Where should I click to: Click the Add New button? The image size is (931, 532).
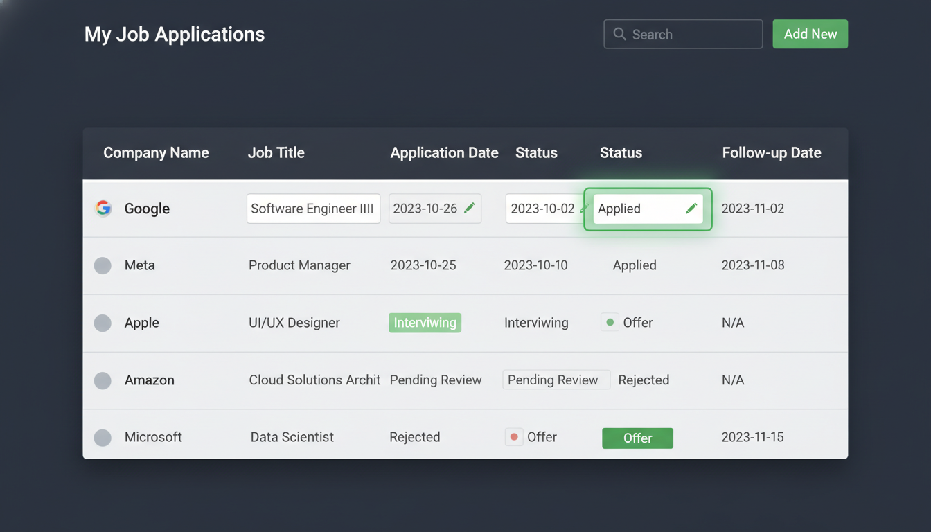pyautogui.click(x=810, y=34)
